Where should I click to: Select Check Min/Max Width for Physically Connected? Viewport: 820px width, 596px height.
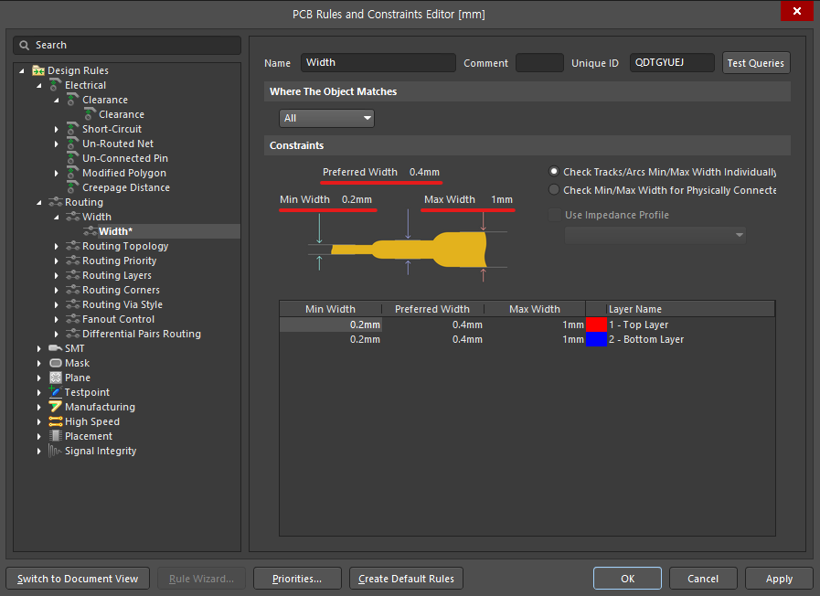coord(553,190)
